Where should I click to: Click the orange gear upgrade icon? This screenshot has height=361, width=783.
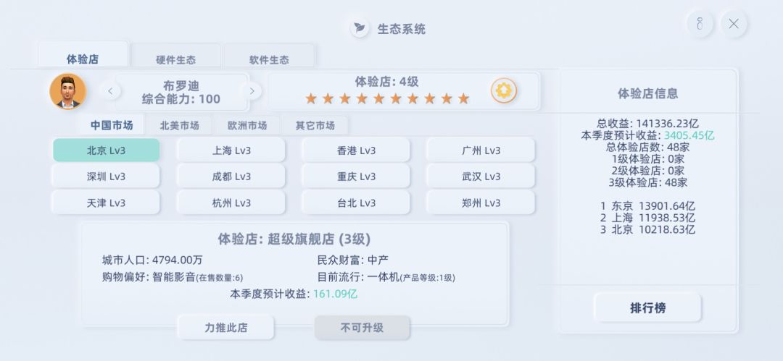point(504,90)
